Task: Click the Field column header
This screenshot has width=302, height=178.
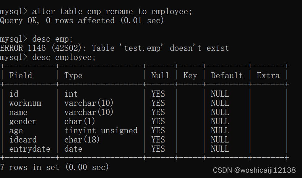Action: click(21, 75)
